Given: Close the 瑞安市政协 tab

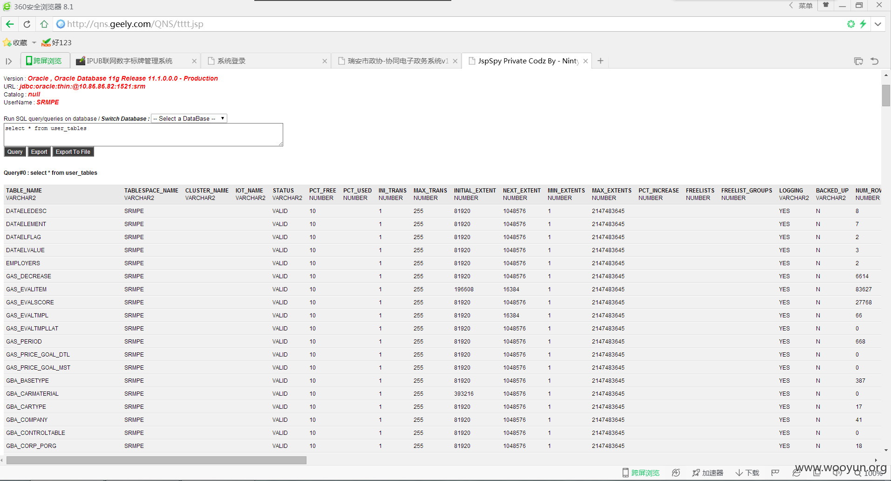Looking at the screenshot, I should click(x=455, y=61).
